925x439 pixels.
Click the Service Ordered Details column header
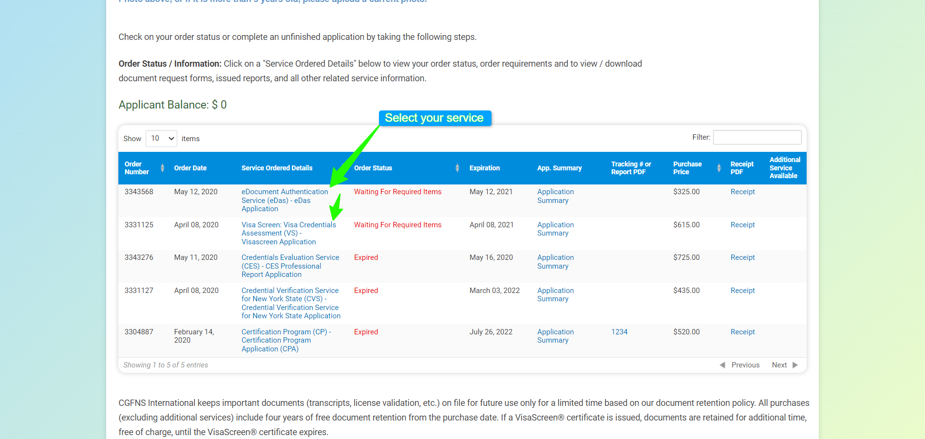[277, 168]
